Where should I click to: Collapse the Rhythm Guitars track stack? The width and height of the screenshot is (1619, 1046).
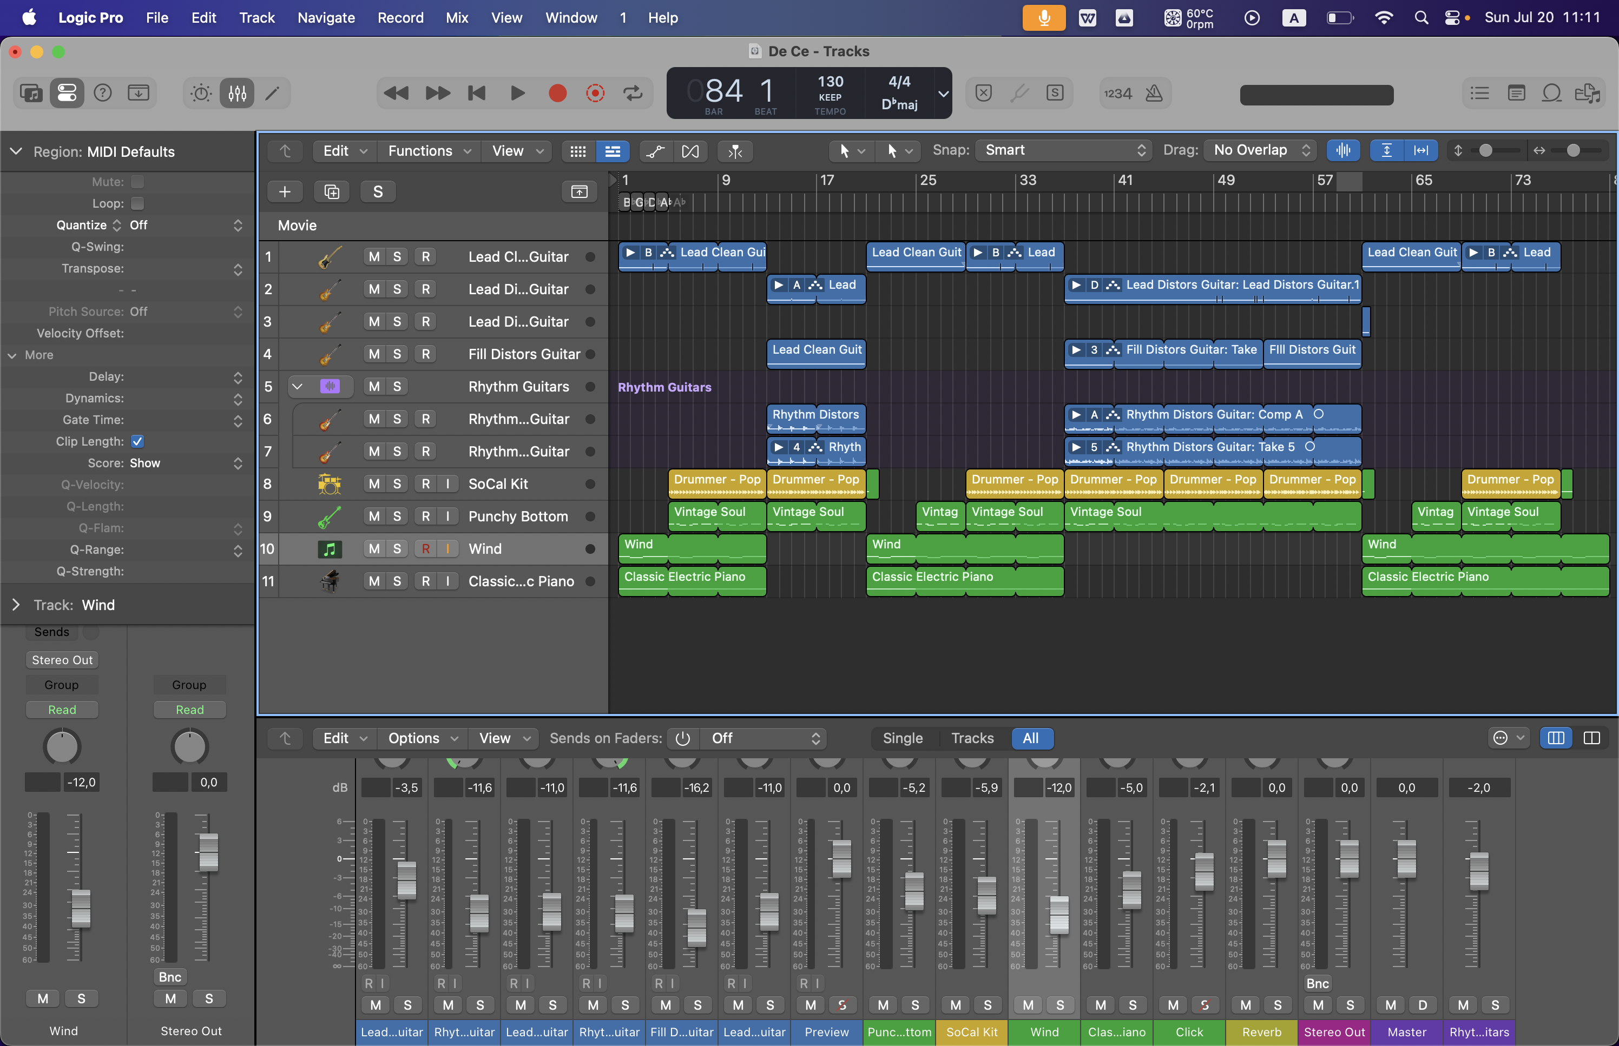click(x=297, y=387)
